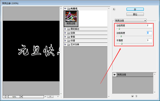Viewport: 160px width, 101px height.
Task: Expand the 艺术效果 folder
Action: (x=65, y=45)
